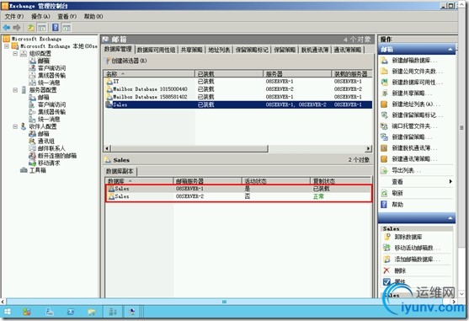This screenshot has width=469, height=321.
Task: Switch to 脱机通讯簿 tab
Action: pos(315,50)
